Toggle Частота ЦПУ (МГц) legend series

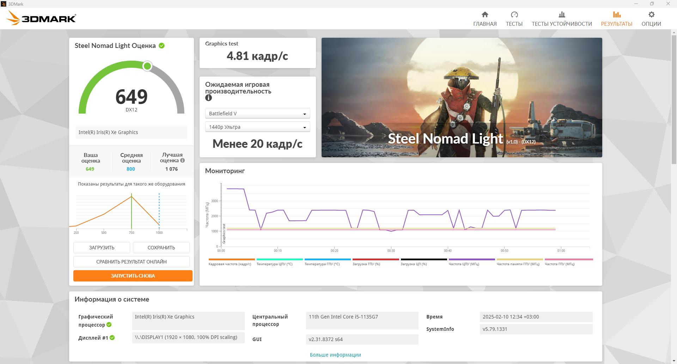point(472,262)
